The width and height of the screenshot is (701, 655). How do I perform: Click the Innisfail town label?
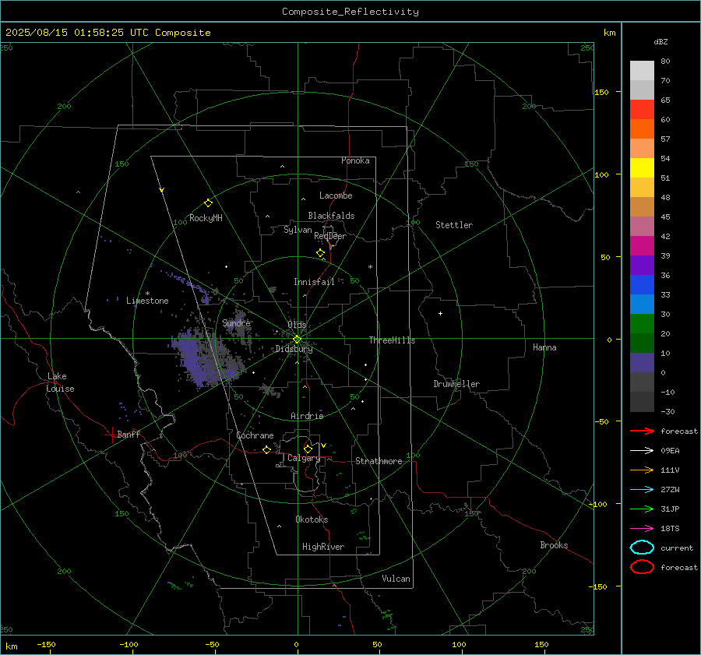pos(314,282)
